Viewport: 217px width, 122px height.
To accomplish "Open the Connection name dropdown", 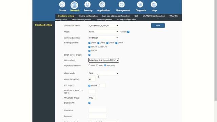I will click(x=104, y=26).
